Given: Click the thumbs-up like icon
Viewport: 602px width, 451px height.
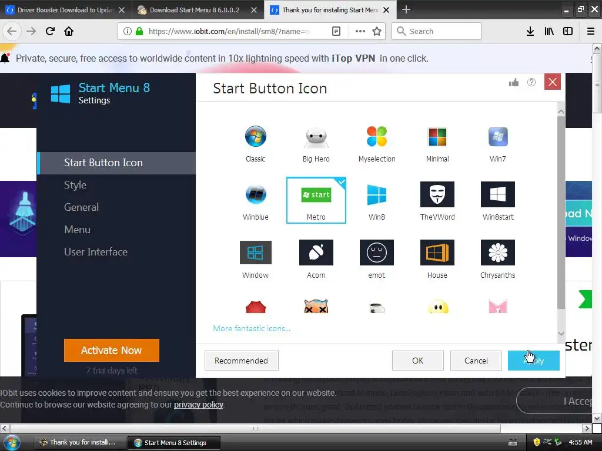Looking at the screenshot, I should coord(514,82).
